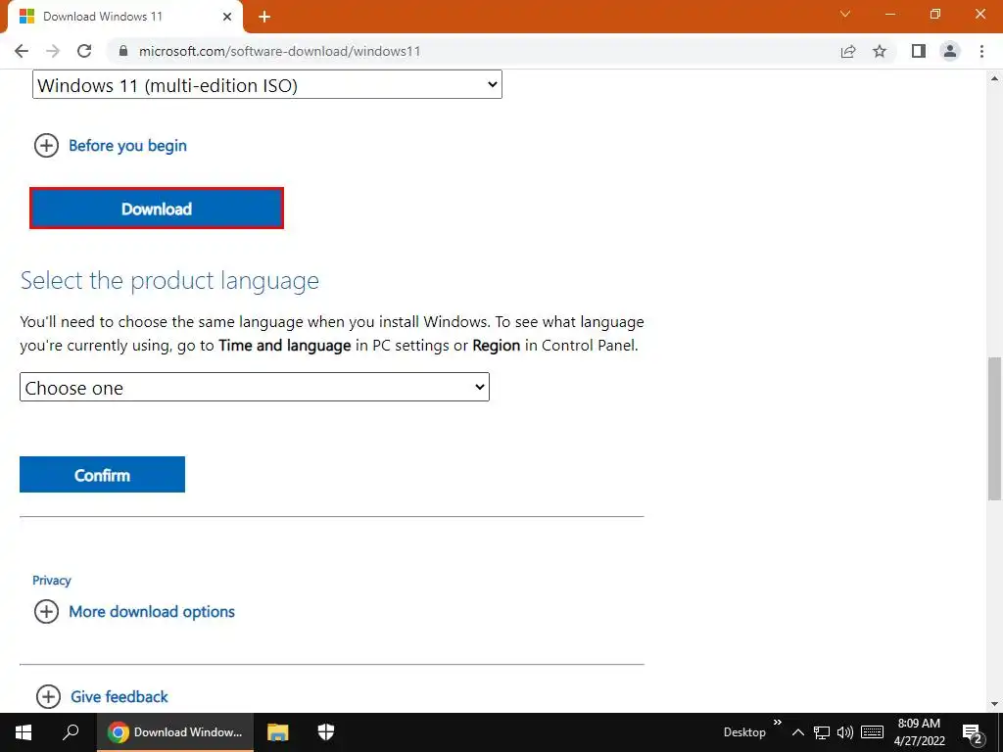Open the taskbar clock showing 8:09 AM

[919, 732]
